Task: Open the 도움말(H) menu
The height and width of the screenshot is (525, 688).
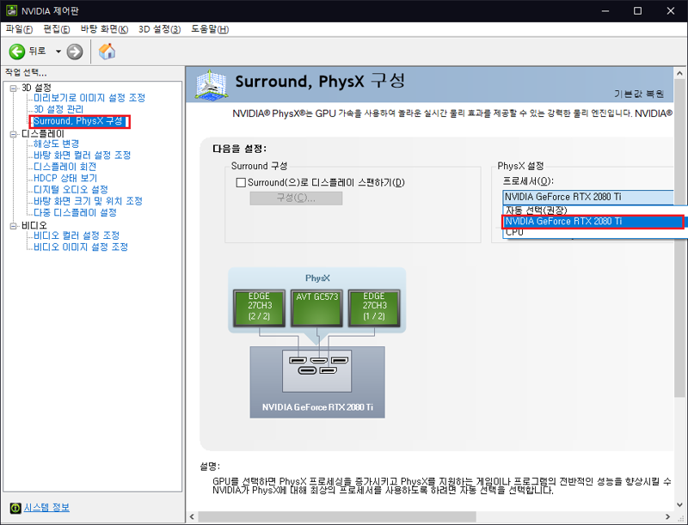Action: (x=210, y=29)
